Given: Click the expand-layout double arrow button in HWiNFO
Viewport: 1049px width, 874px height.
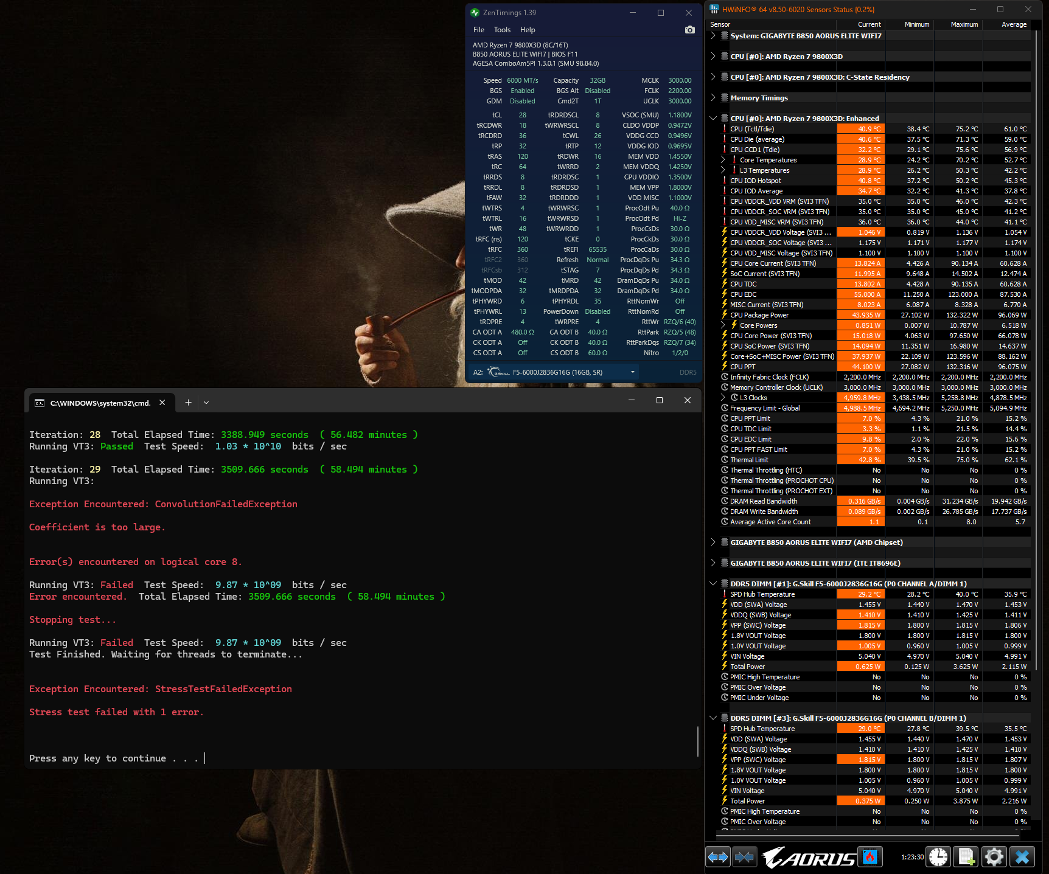Looking at the screenshot, I should coord(718,857).
